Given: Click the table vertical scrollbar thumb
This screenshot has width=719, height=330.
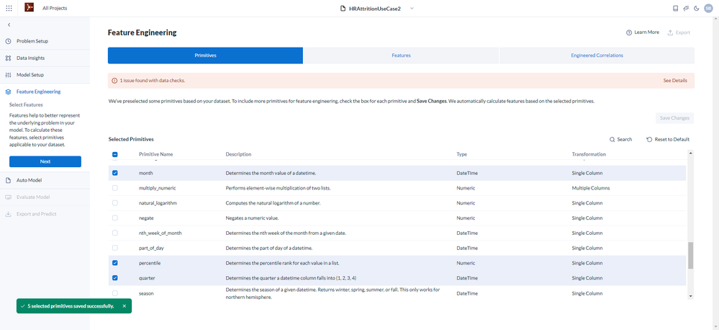Looking at the screenshot, I should 690,256.
